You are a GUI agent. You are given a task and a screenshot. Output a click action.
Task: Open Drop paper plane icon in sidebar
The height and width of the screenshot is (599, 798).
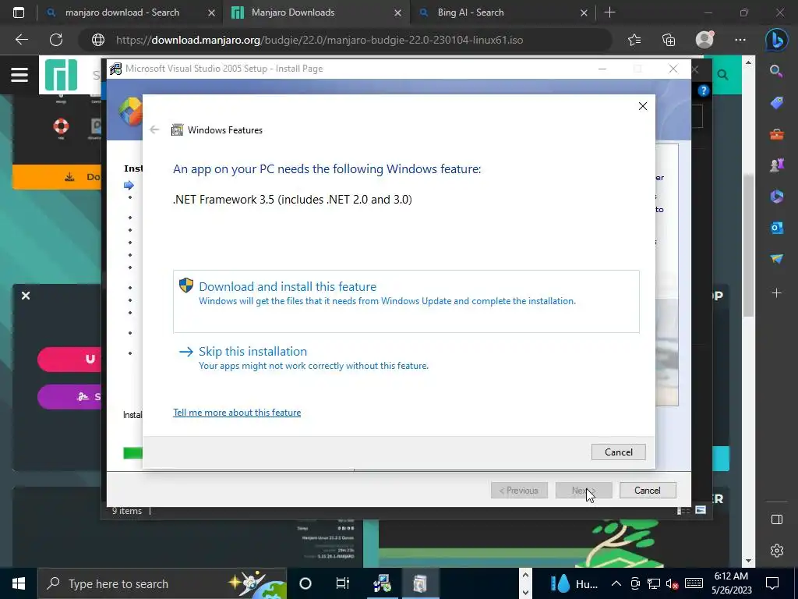point(777,259)
